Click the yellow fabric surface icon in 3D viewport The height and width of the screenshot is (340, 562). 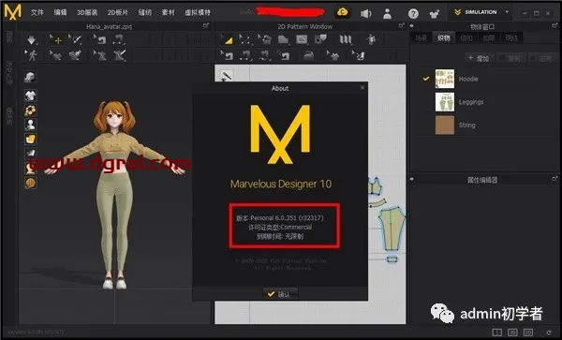coord(31,139)
